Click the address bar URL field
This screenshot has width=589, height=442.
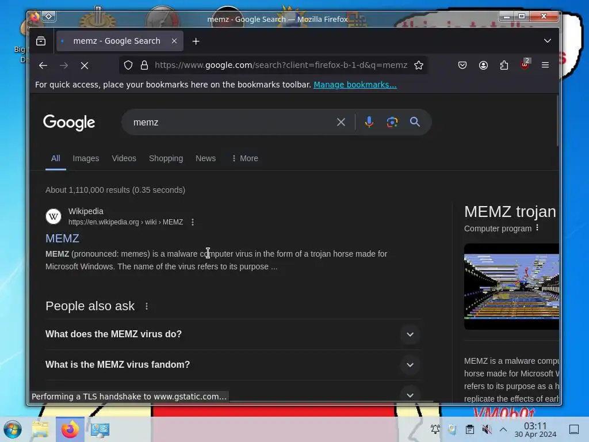281,65
